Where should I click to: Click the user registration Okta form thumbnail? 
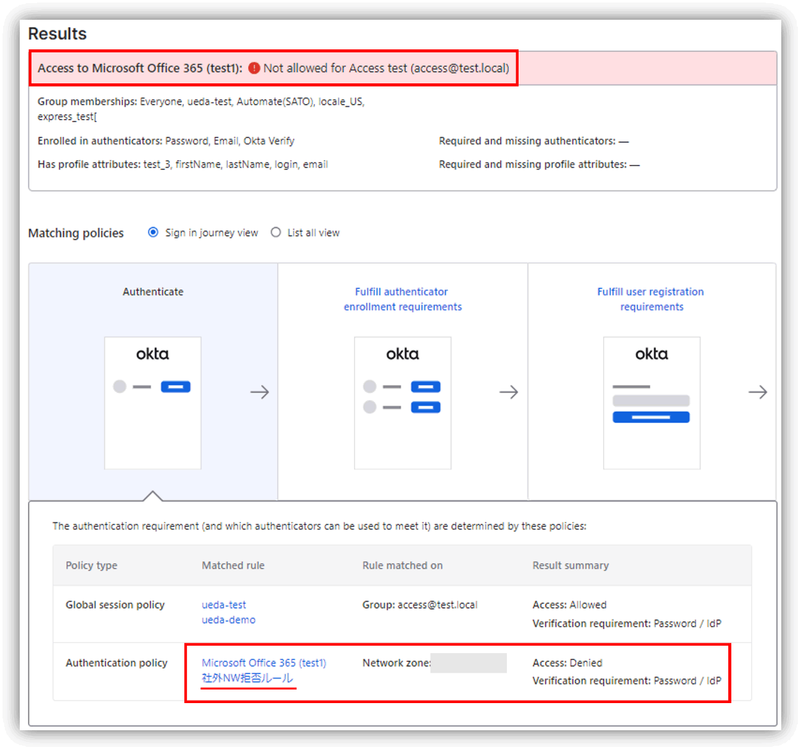pyautogui.click(x=652, y=403)
